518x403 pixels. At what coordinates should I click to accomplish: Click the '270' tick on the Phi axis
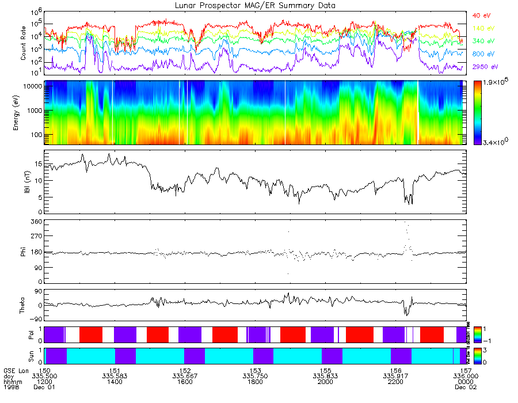coord(37,236)
